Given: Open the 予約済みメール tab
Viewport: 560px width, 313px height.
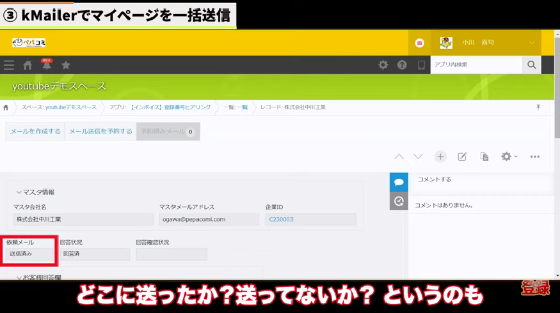Looking at the screenshot, I should tap(168, 132).
